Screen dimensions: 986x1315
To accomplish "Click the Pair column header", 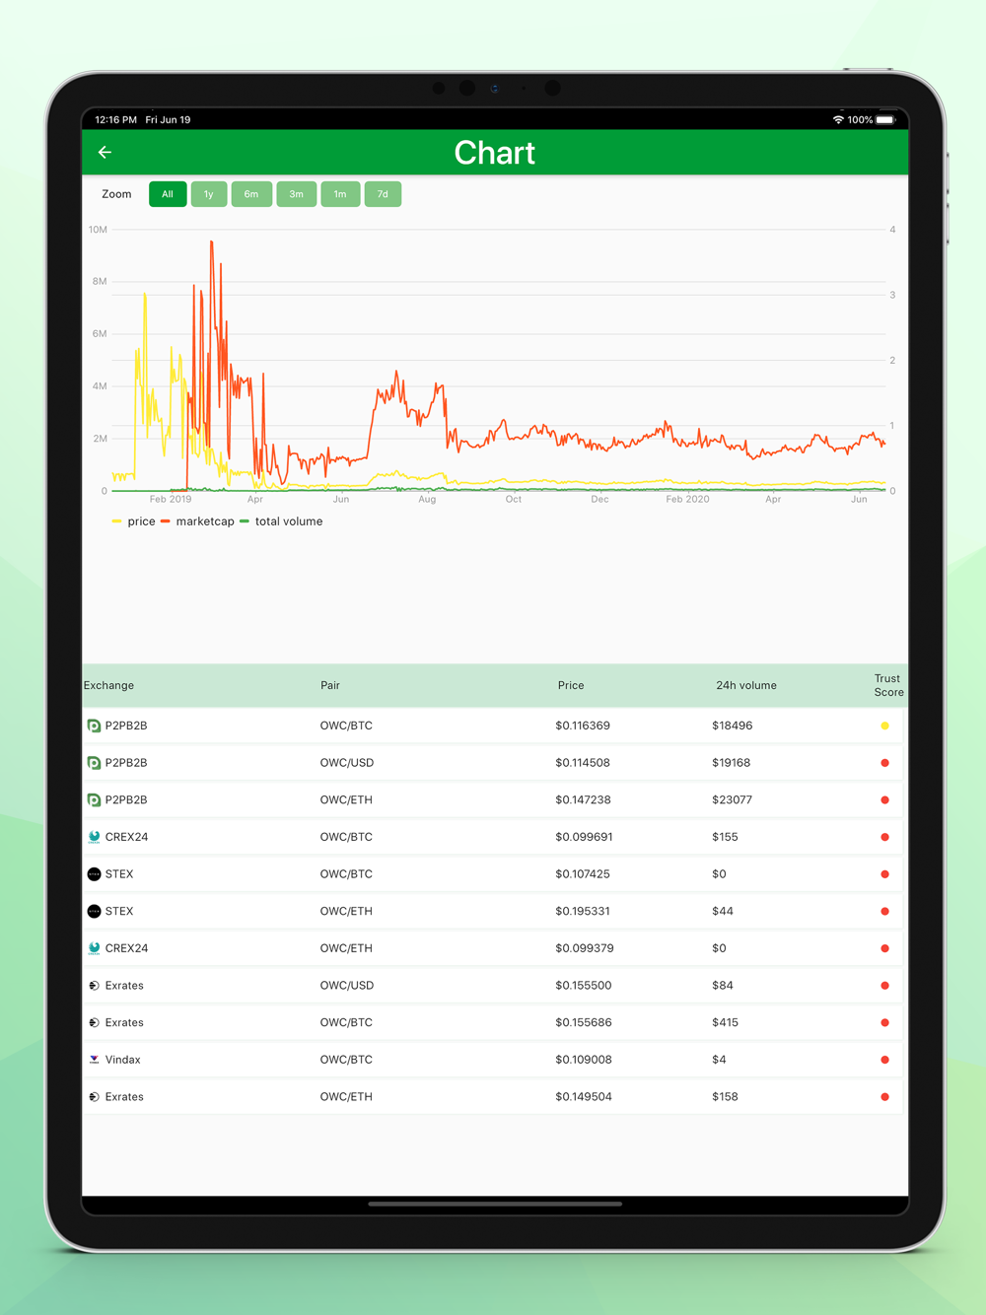I will coord(330,685).
